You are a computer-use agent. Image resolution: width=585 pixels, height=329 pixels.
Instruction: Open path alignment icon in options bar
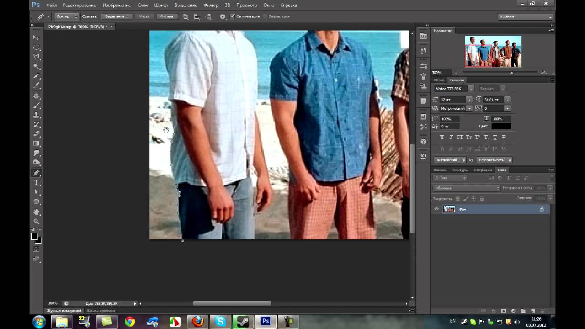[197, 16]
